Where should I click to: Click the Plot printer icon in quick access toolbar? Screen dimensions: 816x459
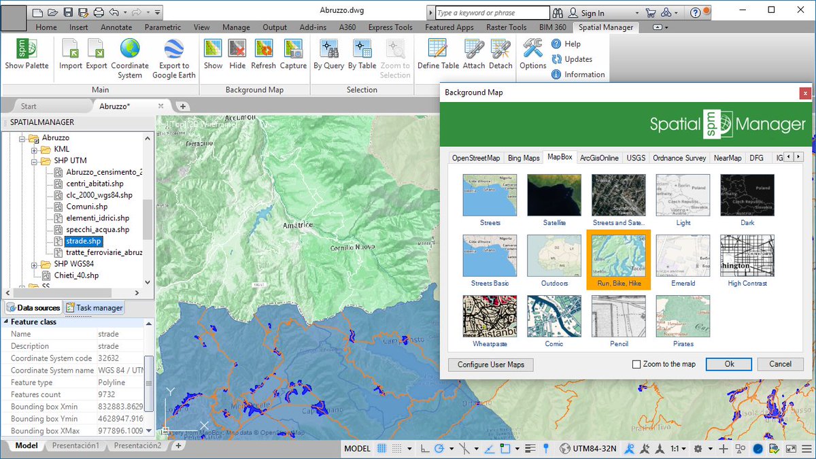coord(99,12)
